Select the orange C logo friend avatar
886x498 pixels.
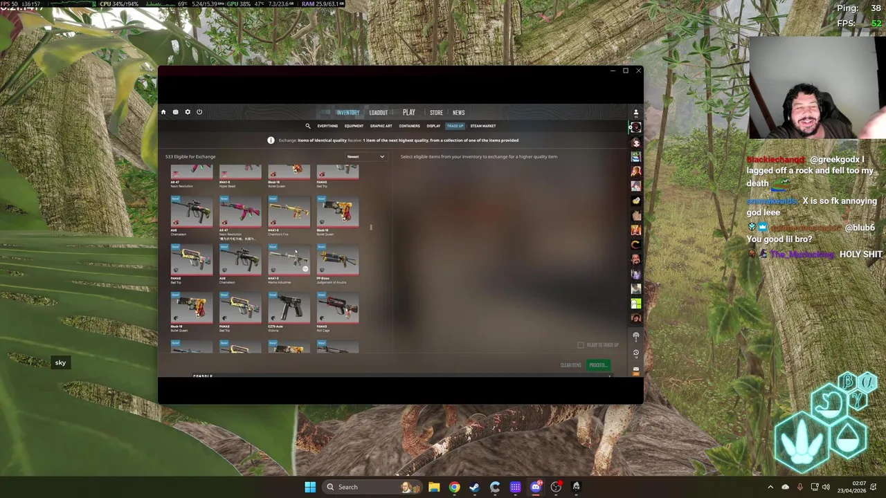pos(636,244)
